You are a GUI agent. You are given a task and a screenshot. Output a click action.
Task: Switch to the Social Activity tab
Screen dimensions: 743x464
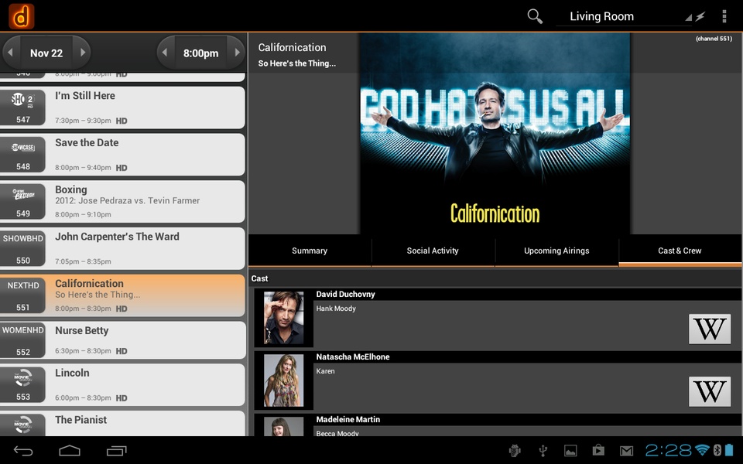pos(433,251)
